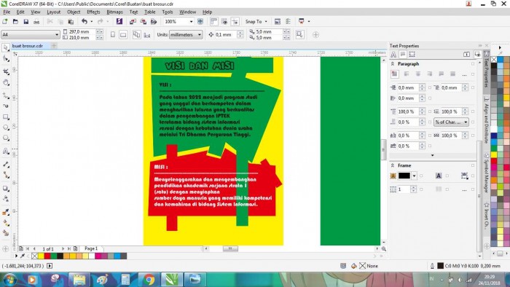Viewport: 510px width, 287px height.
Task: Click the Open file icon
Action: [x=15, y=21]
